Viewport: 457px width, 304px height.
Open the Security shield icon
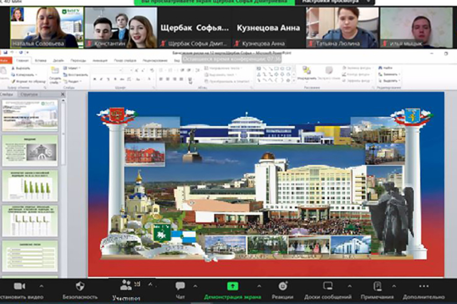click(80, 286)
